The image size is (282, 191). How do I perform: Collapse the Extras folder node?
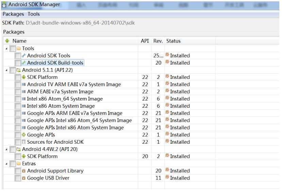6,164
